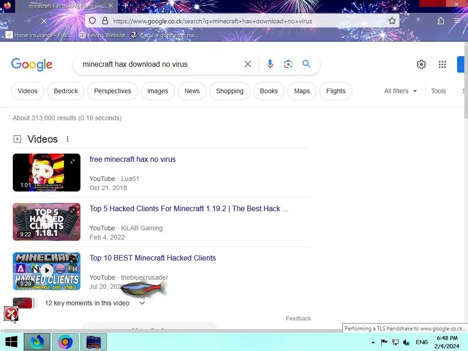
Task: Filter results by Videos
Action: 27,91
